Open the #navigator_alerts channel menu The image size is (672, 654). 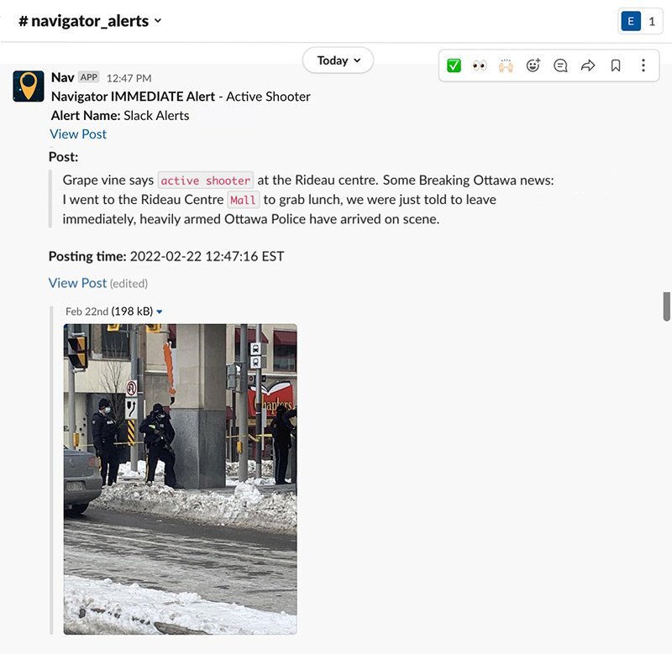(x=87, y=20)
